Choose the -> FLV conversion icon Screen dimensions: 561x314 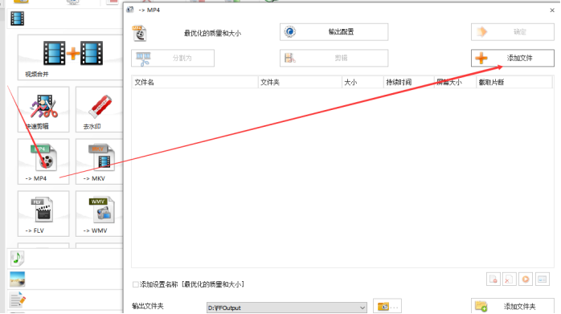pos(43,214)
